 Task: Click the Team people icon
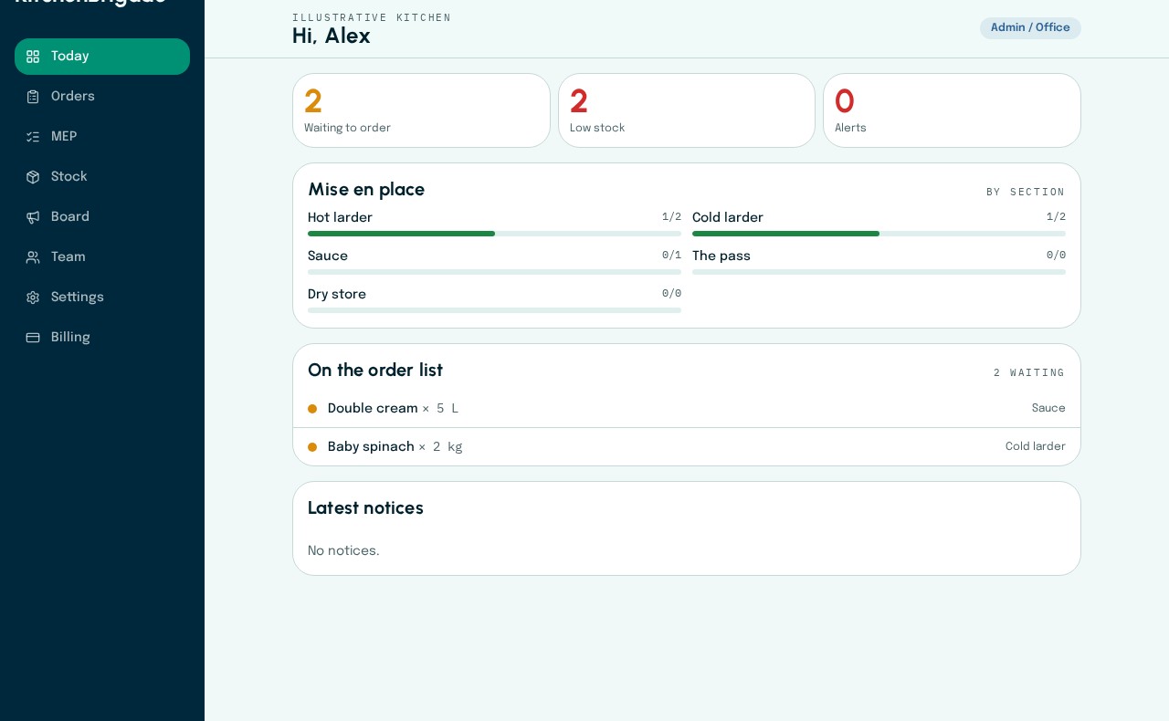pyautogui.click(x=33, y=257)
